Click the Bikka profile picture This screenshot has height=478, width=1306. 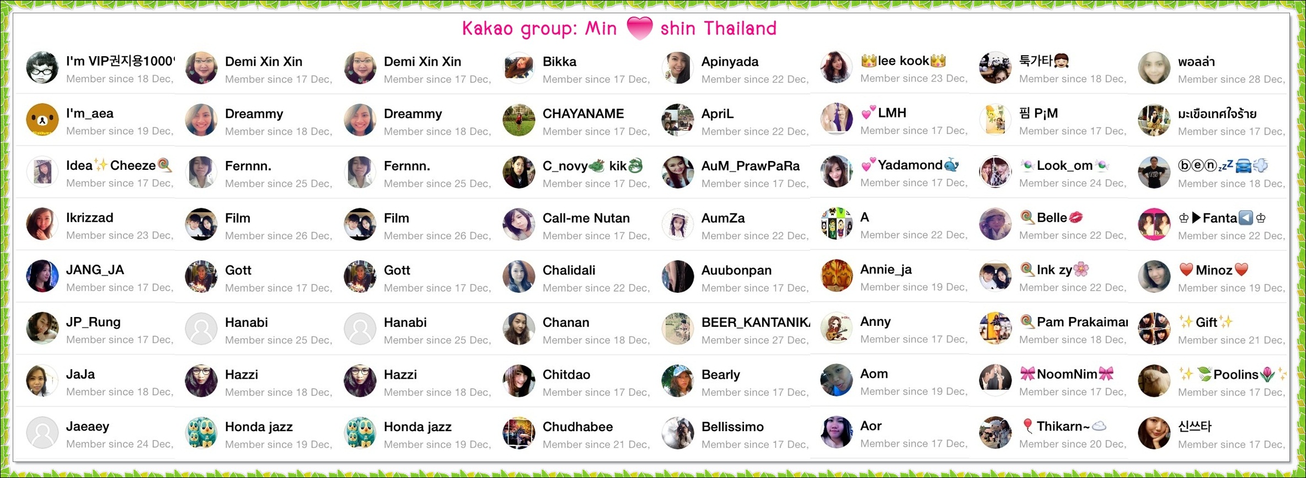click(x=519, y=68)
